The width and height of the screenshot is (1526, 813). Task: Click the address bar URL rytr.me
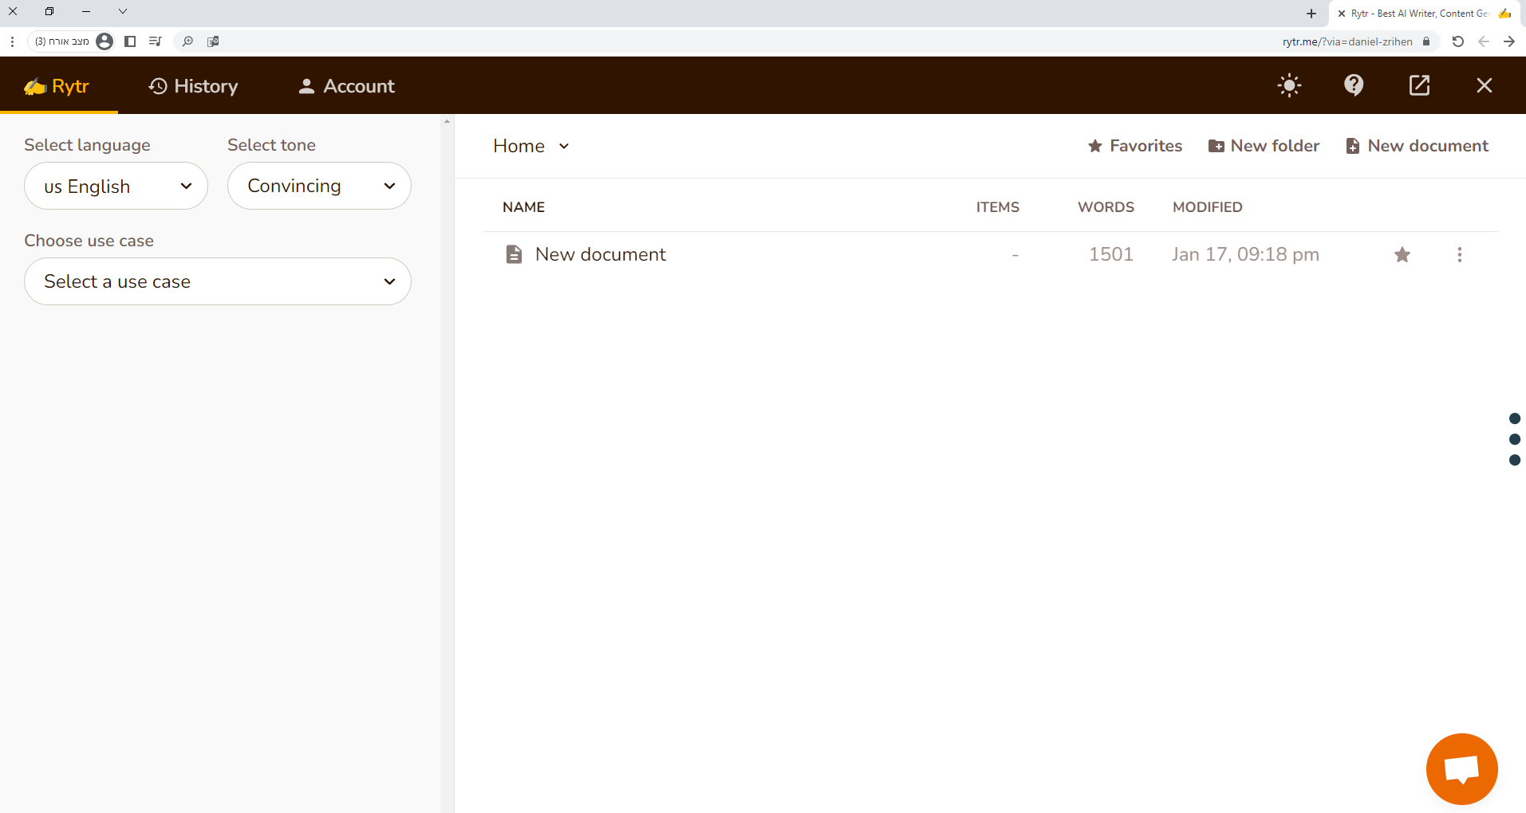(1347, 41)
